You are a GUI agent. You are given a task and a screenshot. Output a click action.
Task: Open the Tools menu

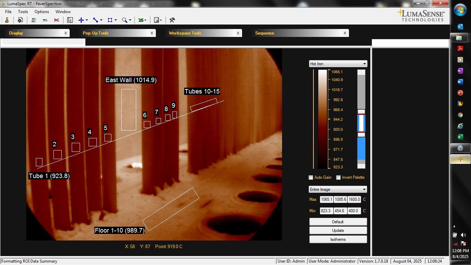click(x=23, y=11)
